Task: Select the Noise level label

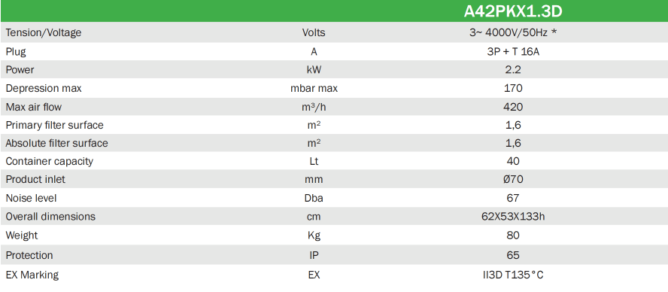Action: (31, 198)
